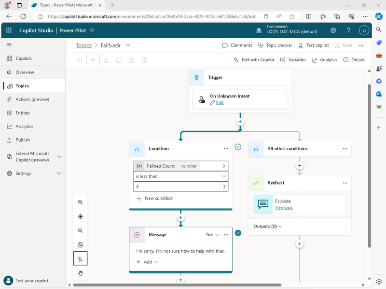Run the Topic checker
This screenshot has height=289, width=386.
(x=275, y=45)
